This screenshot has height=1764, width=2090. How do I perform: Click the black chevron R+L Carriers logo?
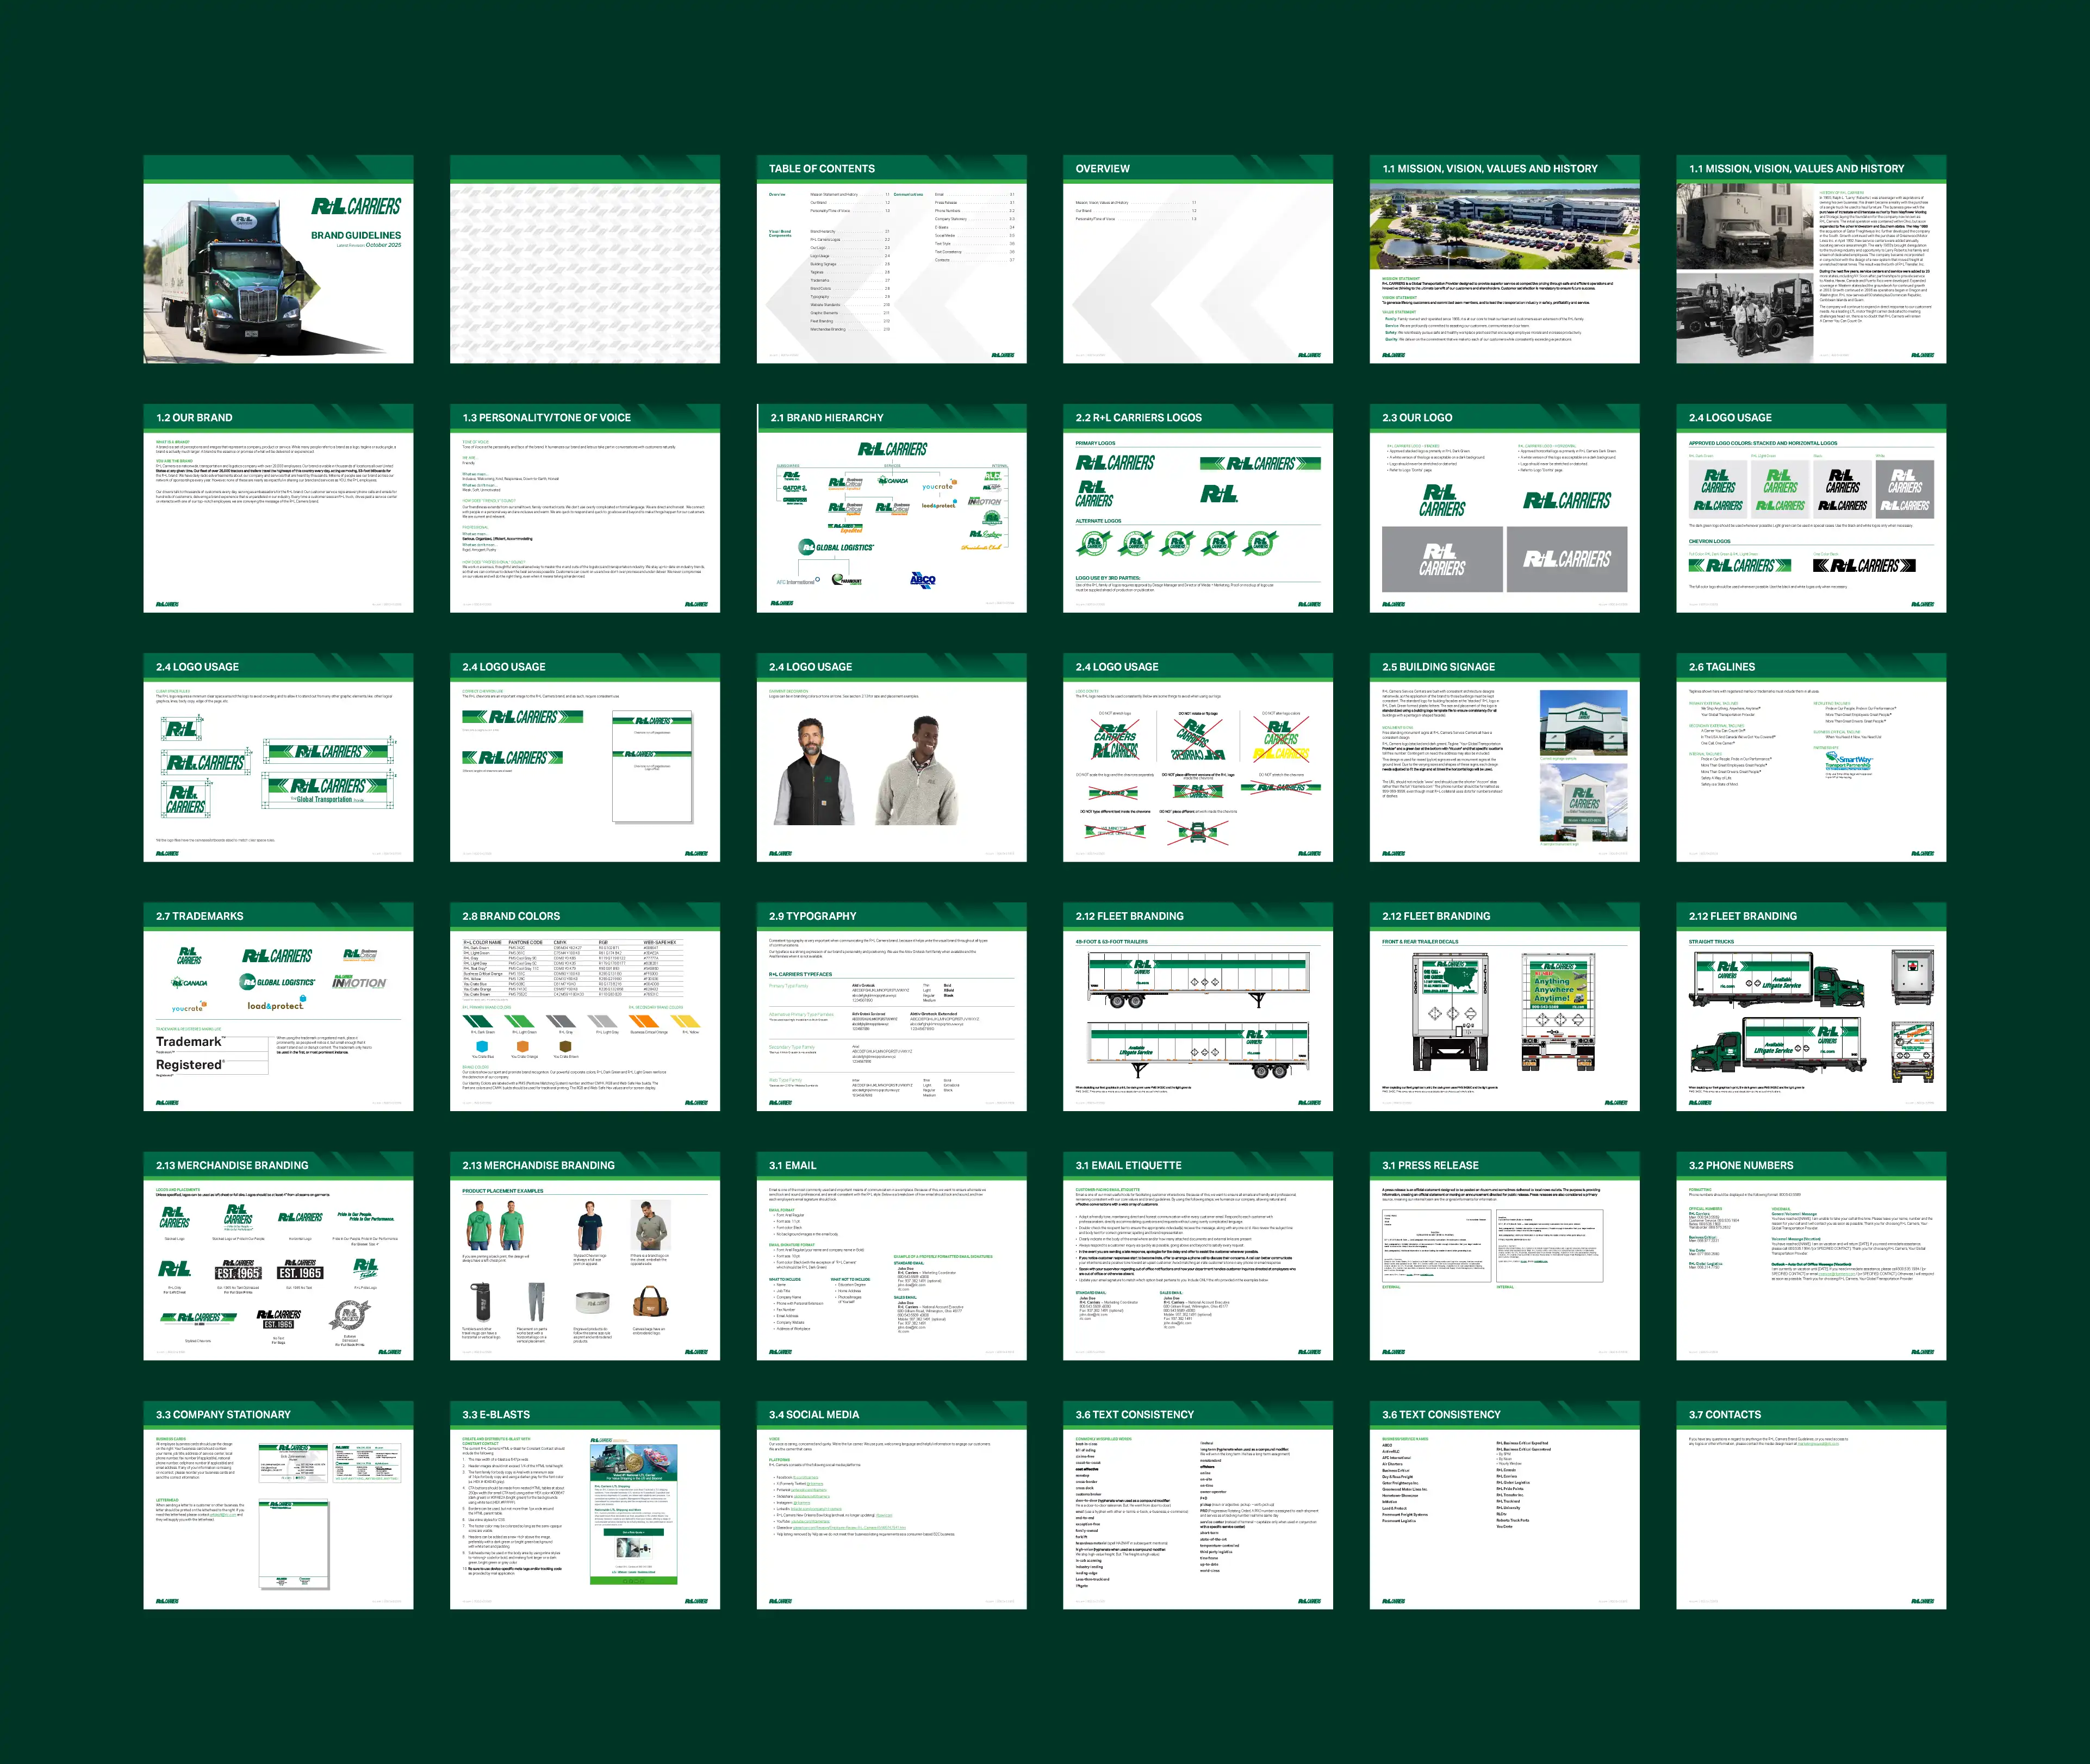1864,566
